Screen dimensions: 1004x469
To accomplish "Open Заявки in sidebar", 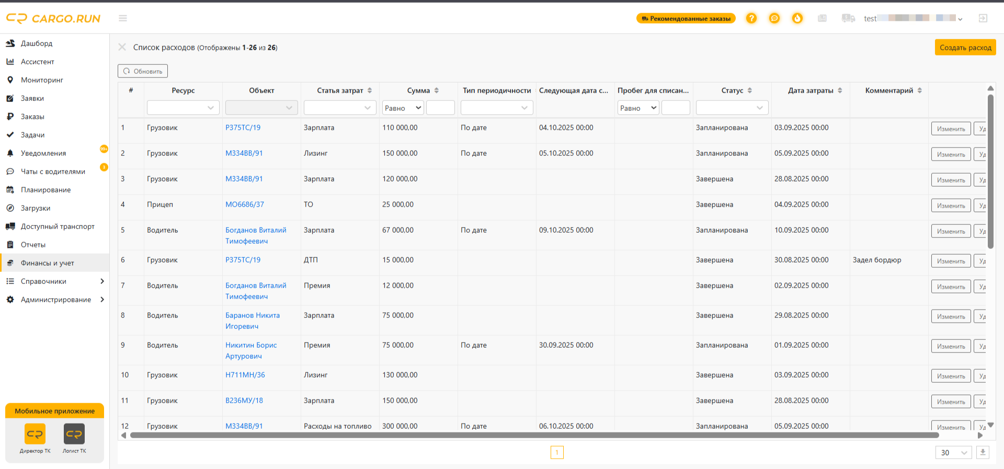I will 54,98.
